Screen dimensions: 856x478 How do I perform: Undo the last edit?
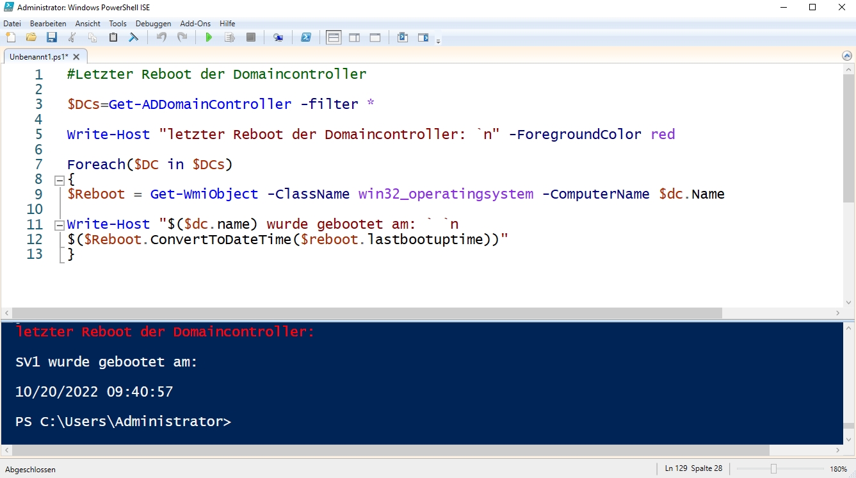(162, 37)
